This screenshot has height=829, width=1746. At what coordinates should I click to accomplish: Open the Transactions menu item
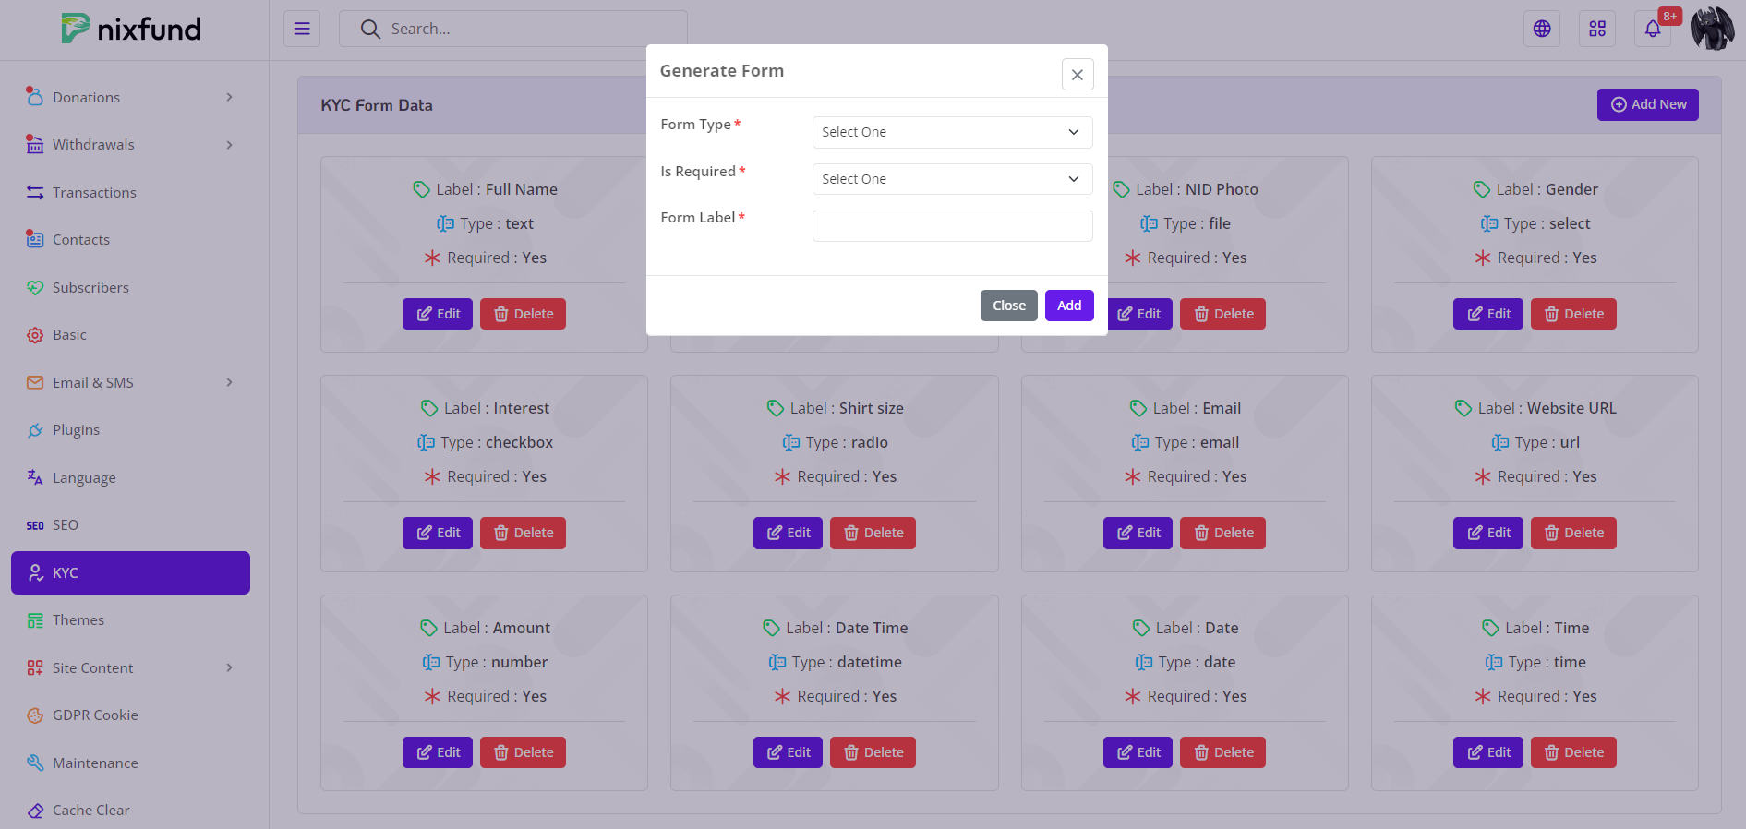[94, 192]
